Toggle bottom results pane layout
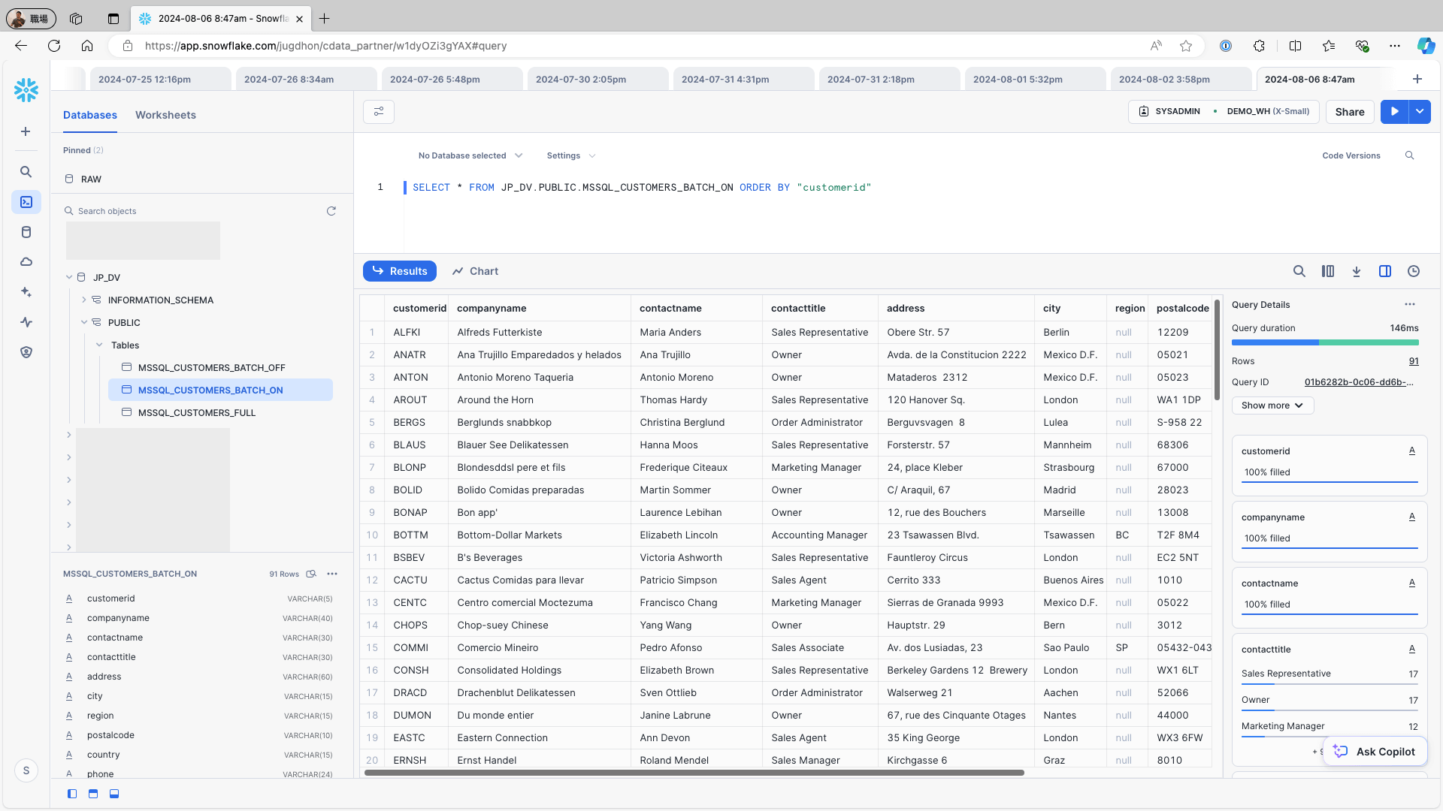Screen dimensions: 1443x811 (114, 794)
